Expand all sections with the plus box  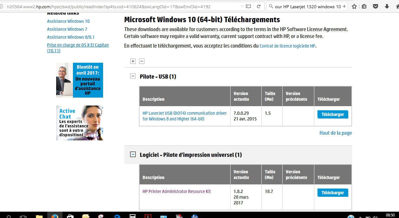pos(133,61)
